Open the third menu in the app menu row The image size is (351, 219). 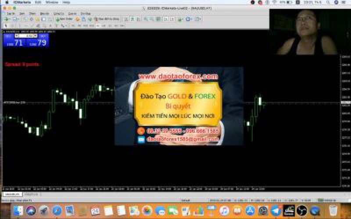pos(32,14)
